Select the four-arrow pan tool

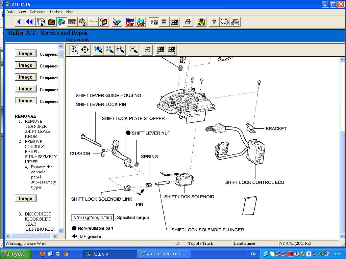tap(85, 50)
